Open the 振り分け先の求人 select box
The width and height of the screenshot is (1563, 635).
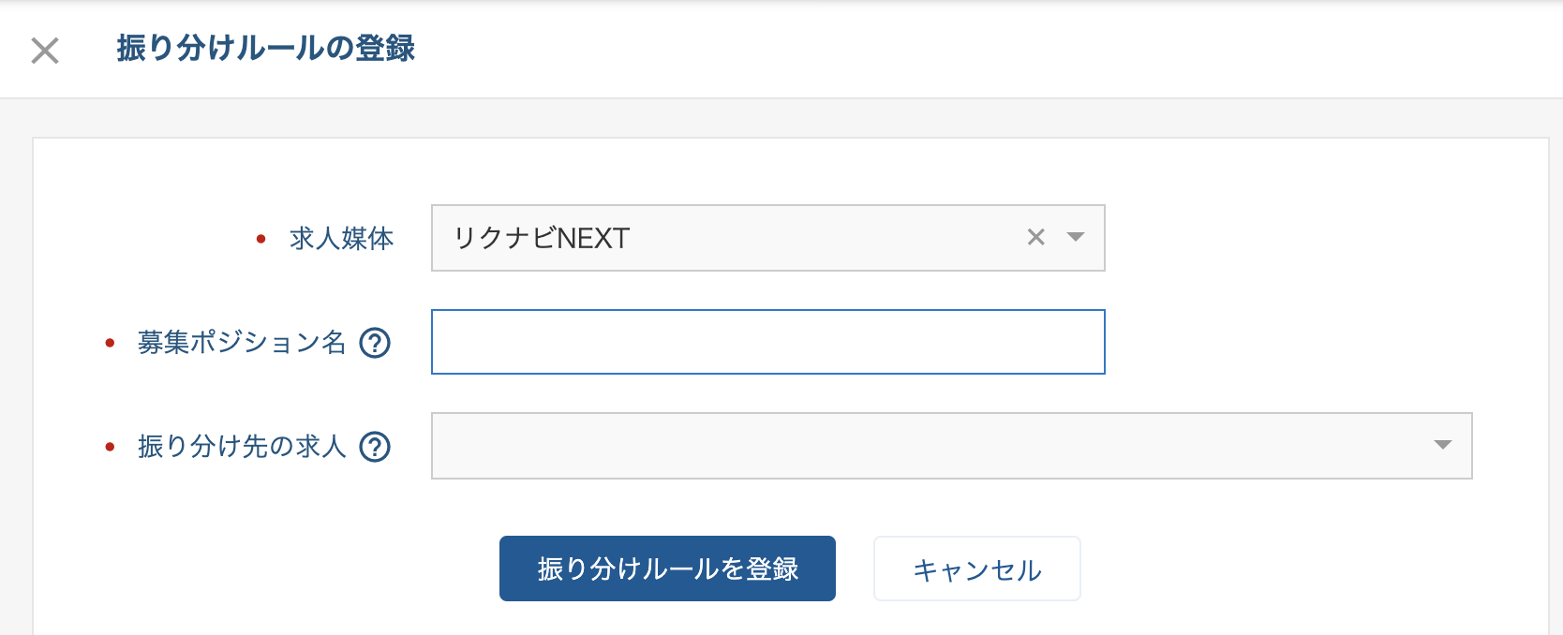[x=951, y=446]
